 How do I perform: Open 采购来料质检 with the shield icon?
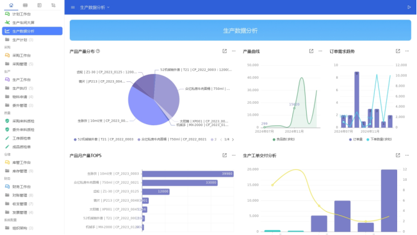pos(32,121)
